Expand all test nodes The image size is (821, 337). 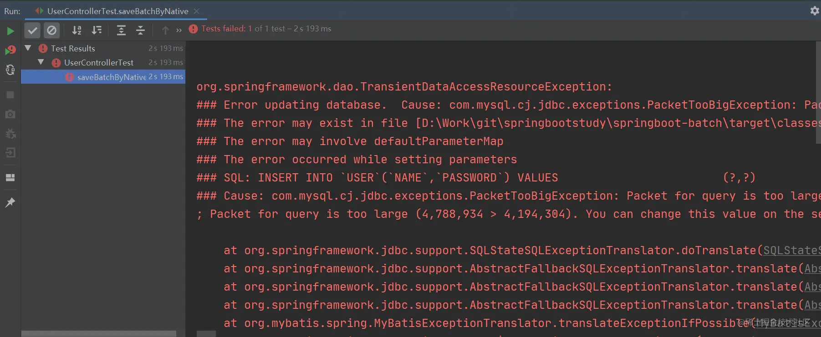tap(121, 30)
